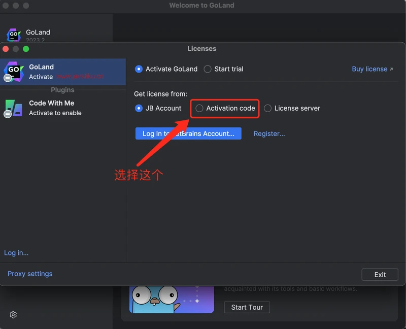Viewport: 406px width, 329px height.
Task: Close the Licenses dialog with red button
Action: click(x=6, y=49)
